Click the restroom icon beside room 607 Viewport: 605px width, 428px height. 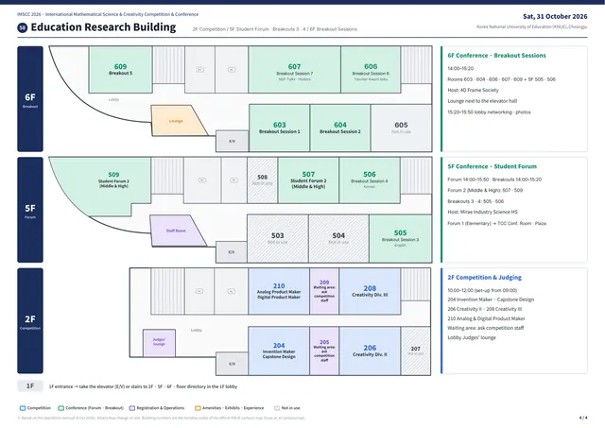232,70
